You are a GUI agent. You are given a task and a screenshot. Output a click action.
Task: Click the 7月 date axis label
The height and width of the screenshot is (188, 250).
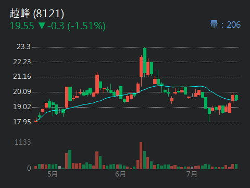(192, 174)
